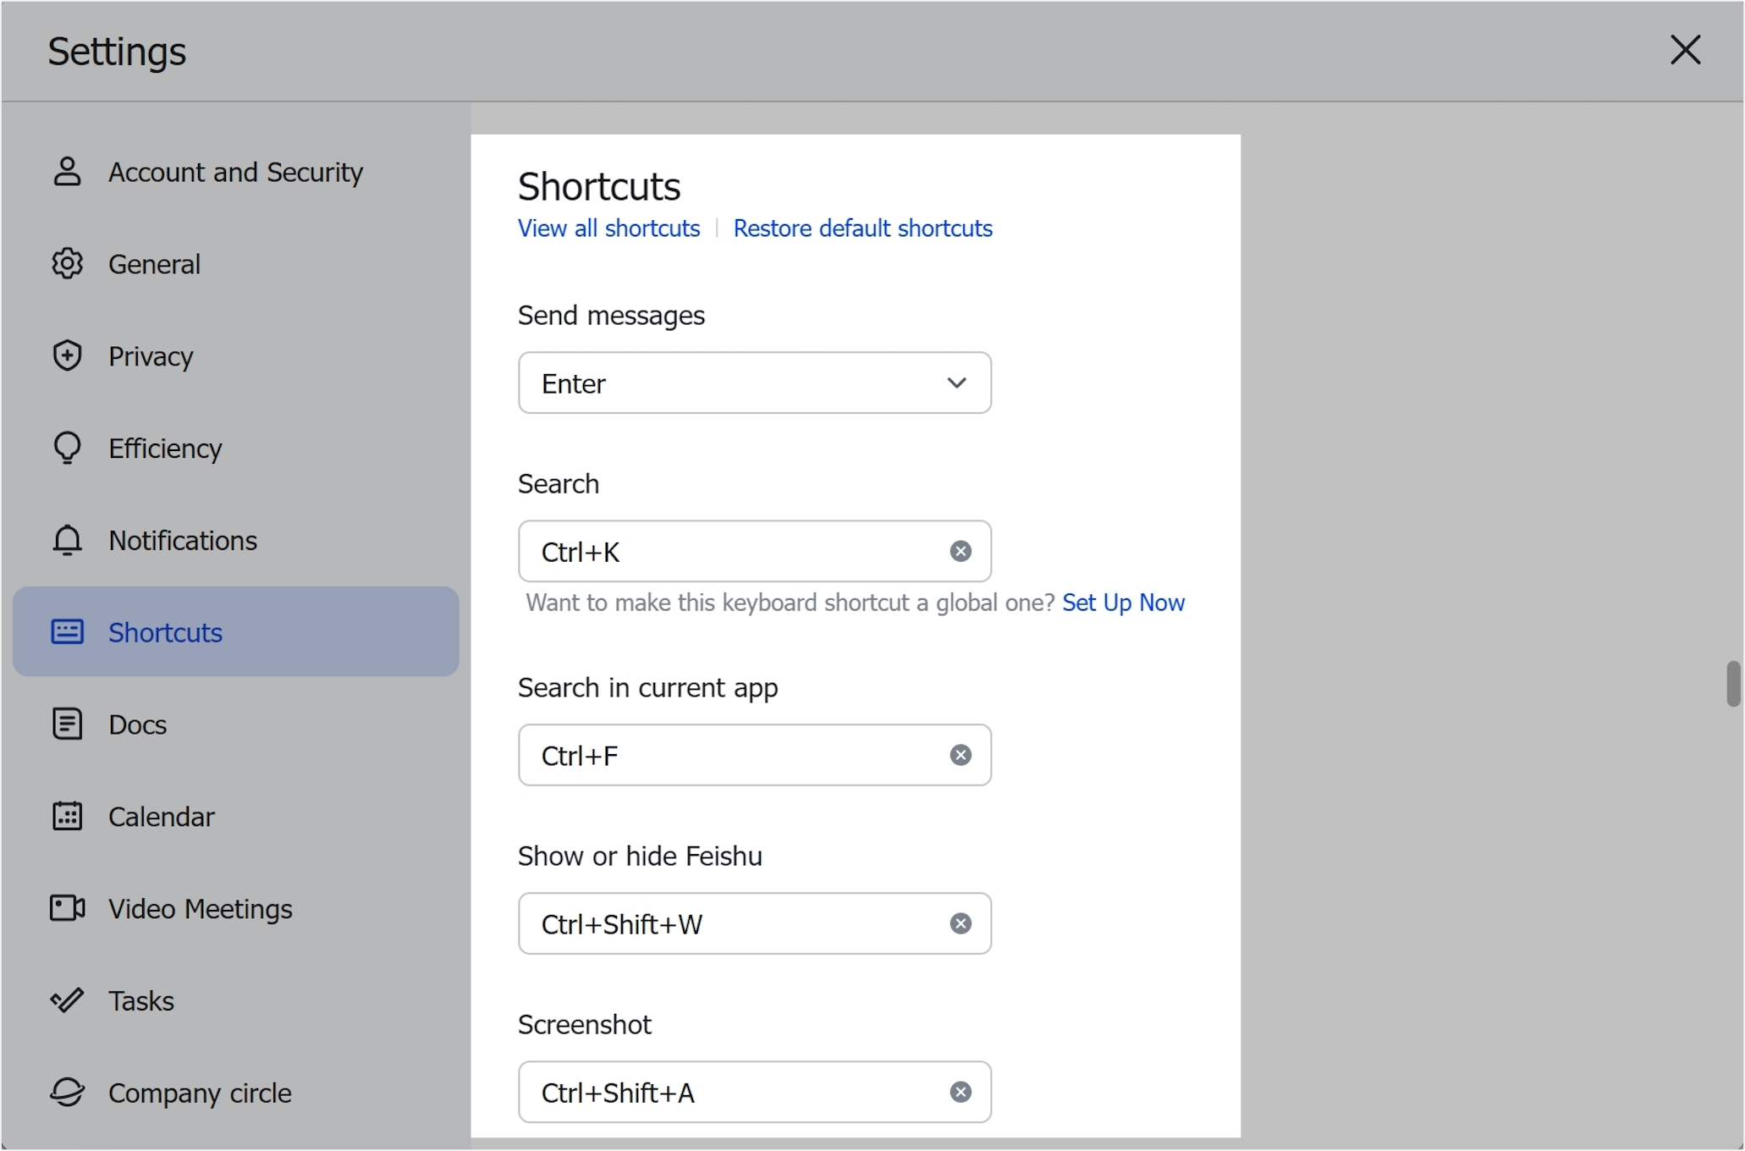Click View all shortcuts link
1745x1151 pixels.
click(608, 228)
